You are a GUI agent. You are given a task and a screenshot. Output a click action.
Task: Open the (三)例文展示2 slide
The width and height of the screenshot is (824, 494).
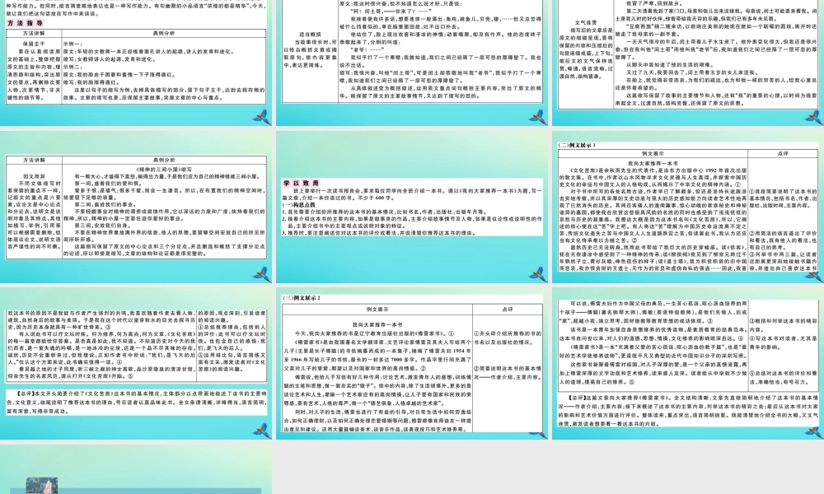[412, 363]
